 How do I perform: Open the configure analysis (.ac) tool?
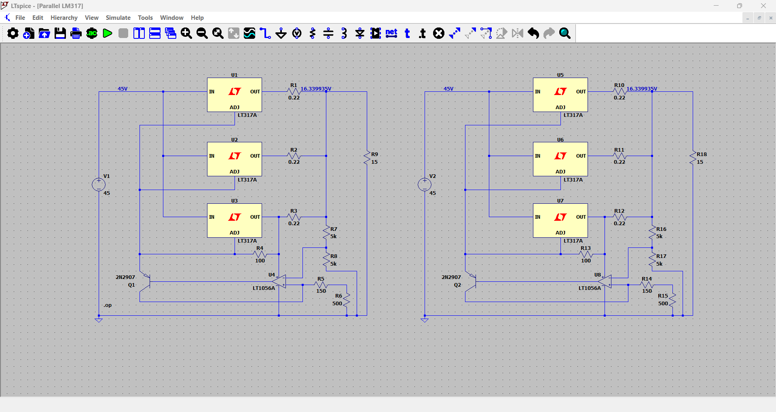point(92,33)
